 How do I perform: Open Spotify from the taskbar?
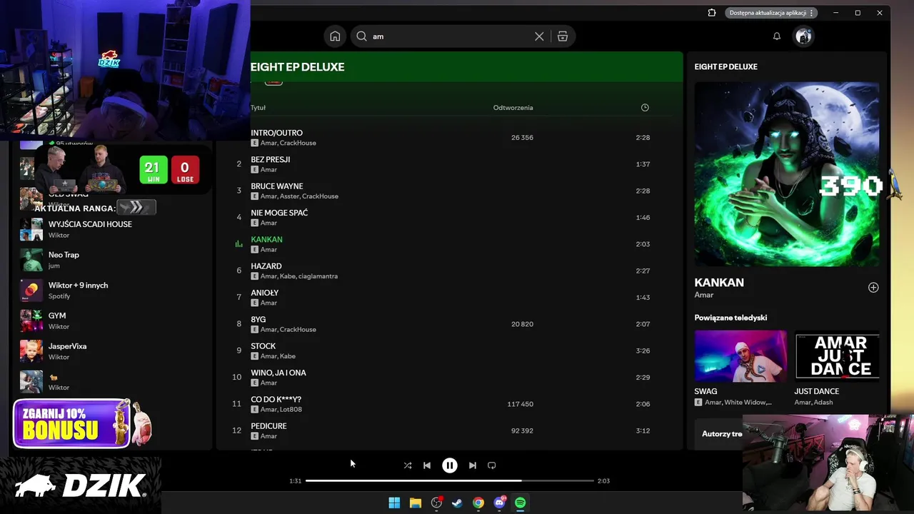(521, 503)
